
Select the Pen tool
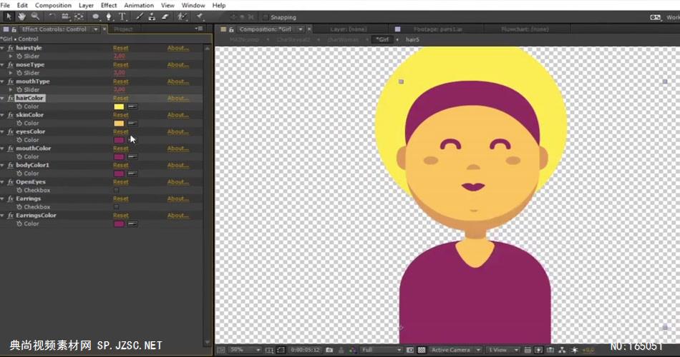(x=109, y=16)
